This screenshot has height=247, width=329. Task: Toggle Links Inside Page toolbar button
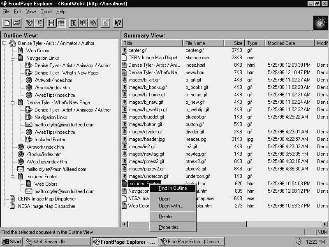[x=93, y=23]
